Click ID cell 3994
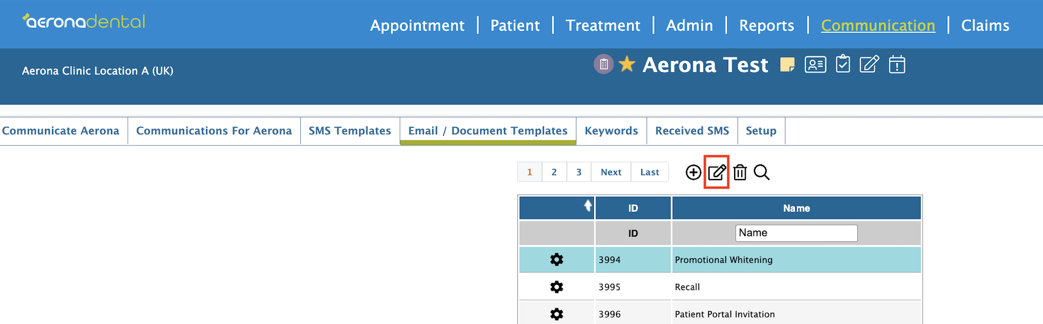Viewport: 1043px width, 324px height. pos(633,260)
